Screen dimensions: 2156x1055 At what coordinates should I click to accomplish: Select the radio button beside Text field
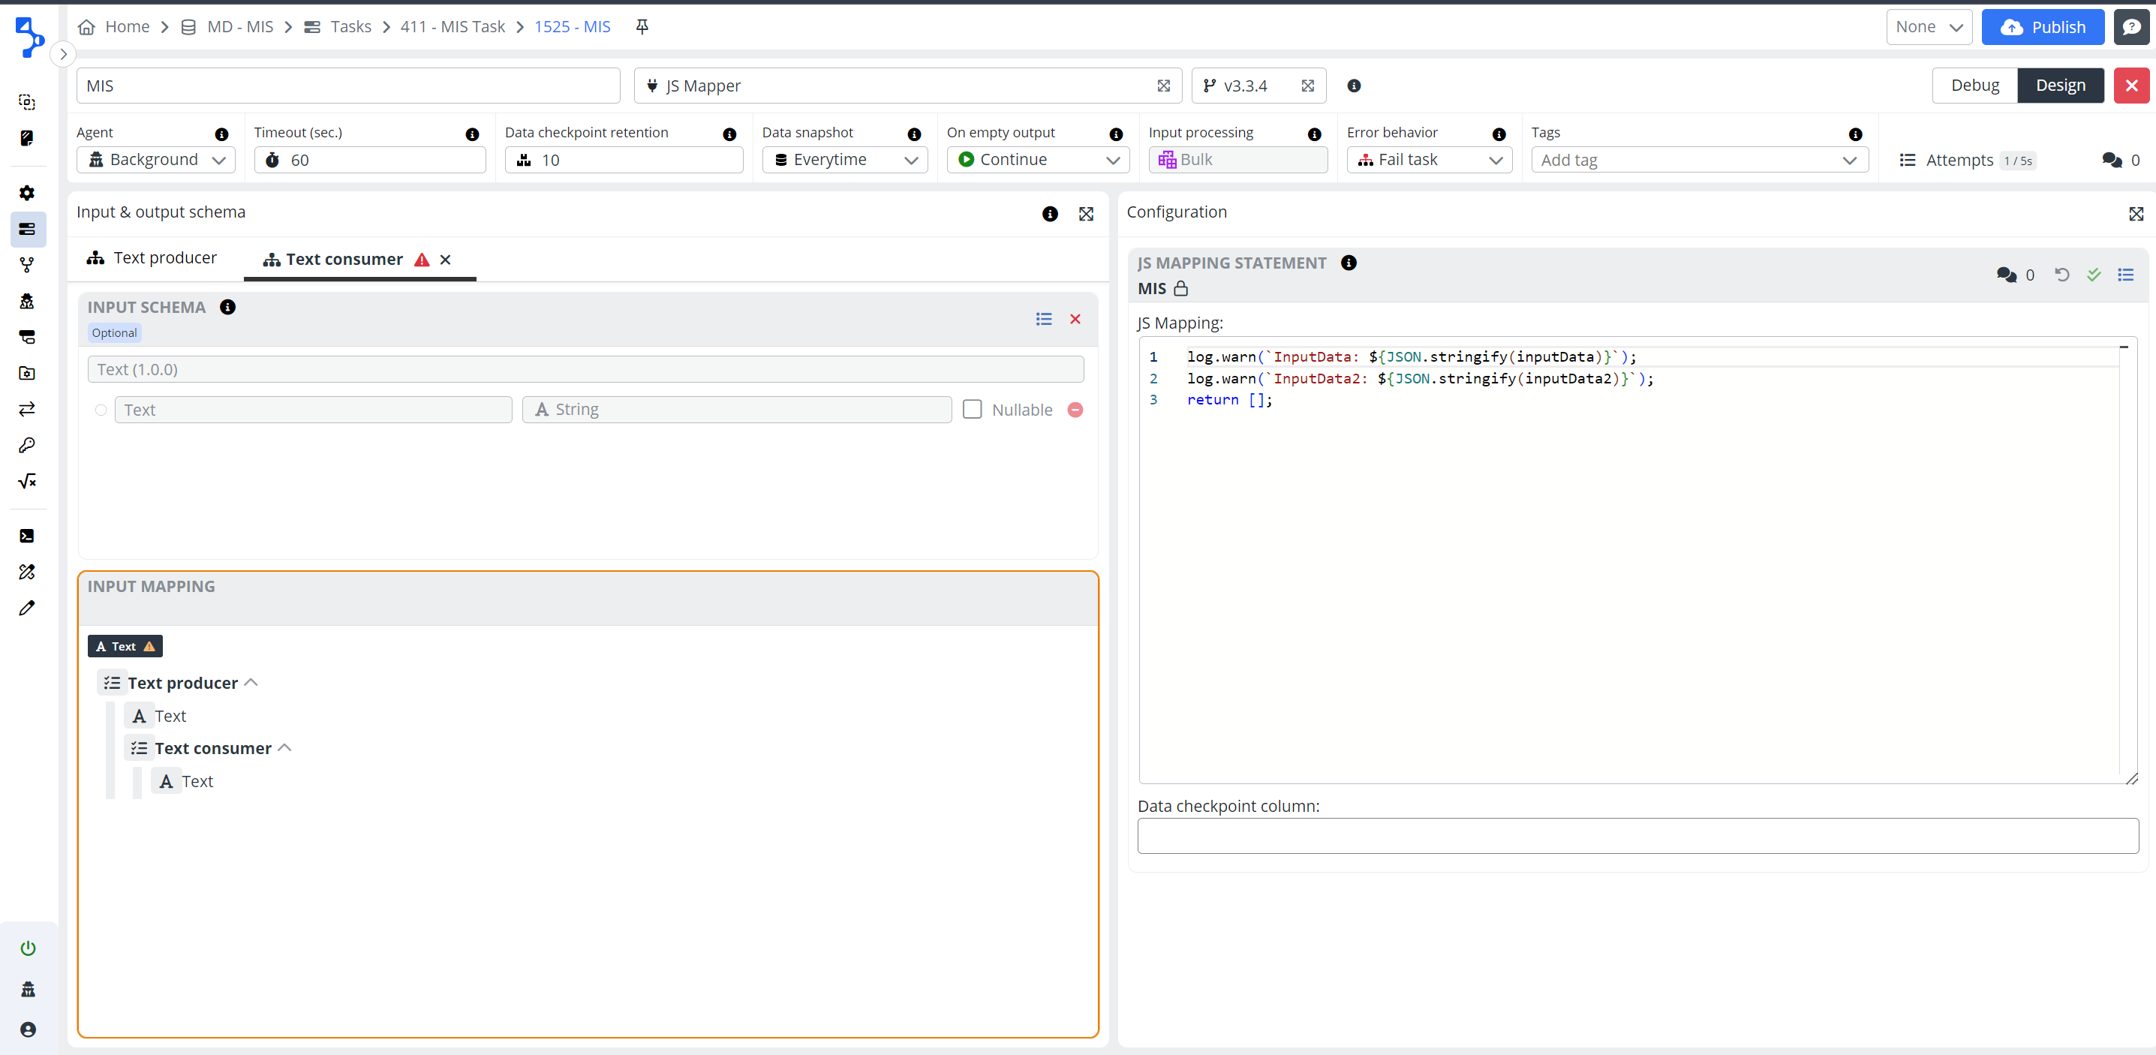(x=101, y=410)
